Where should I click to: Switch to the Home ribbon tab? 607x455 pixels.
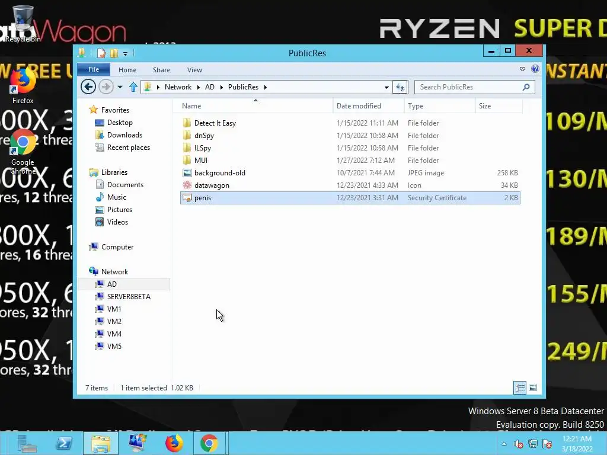(x=127, y=70)
